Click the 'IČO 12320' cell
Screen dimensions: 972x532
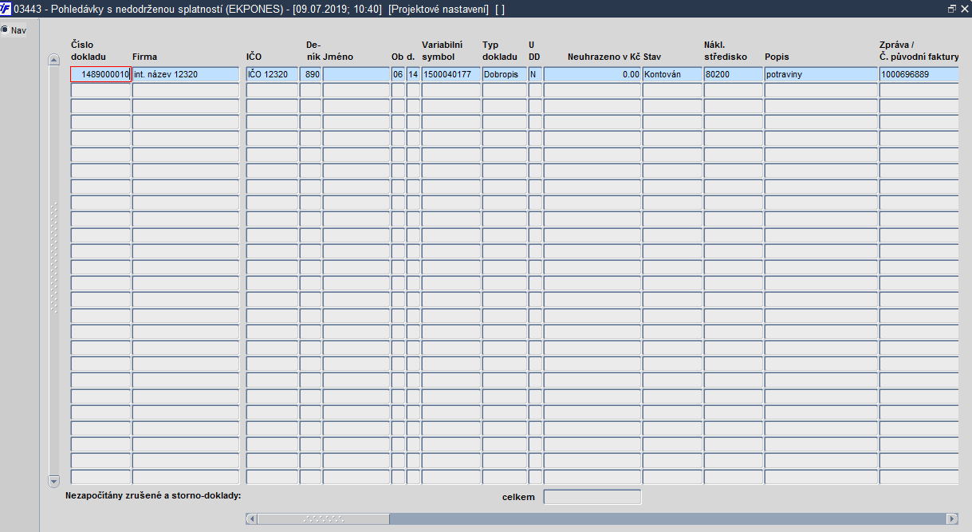coord(272,74)
